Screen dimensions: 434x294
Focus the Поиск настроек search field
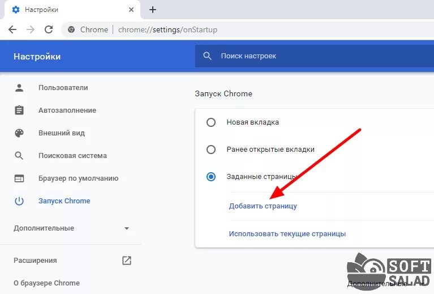point(315,56)
